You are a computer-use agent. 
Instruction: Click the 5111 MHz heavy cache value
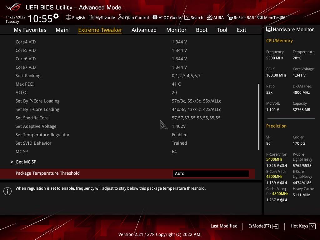301,195
